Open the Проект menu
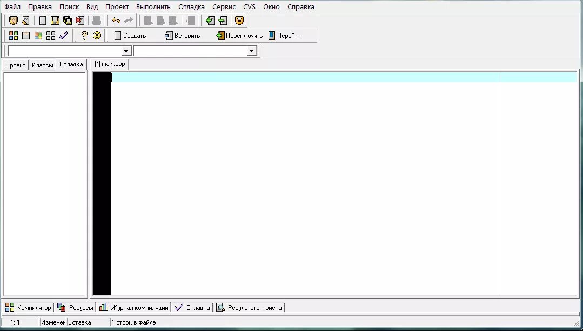The width and height of the screenshot is (583, 331). 117,6
